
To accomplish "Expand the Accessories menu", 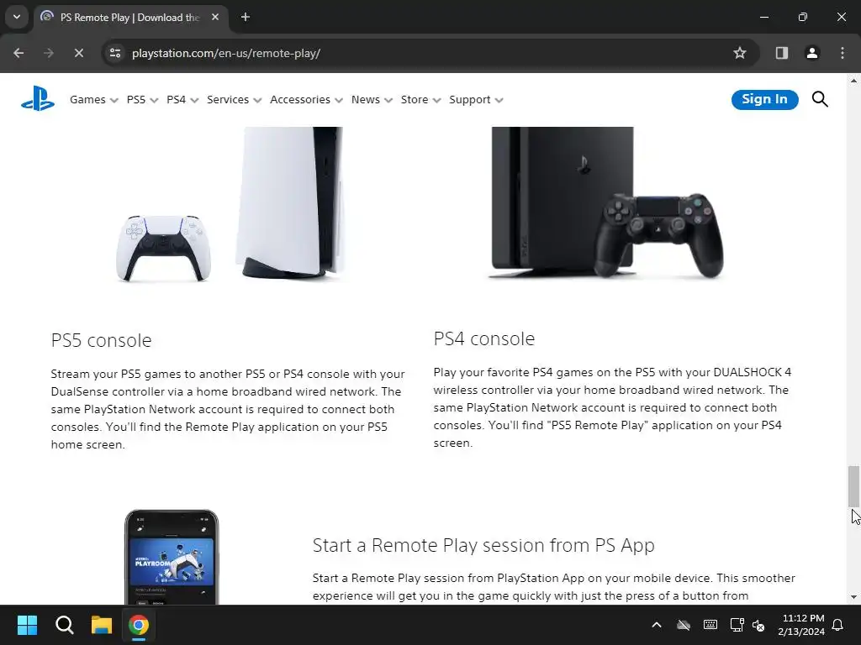I will pos(306,100).
